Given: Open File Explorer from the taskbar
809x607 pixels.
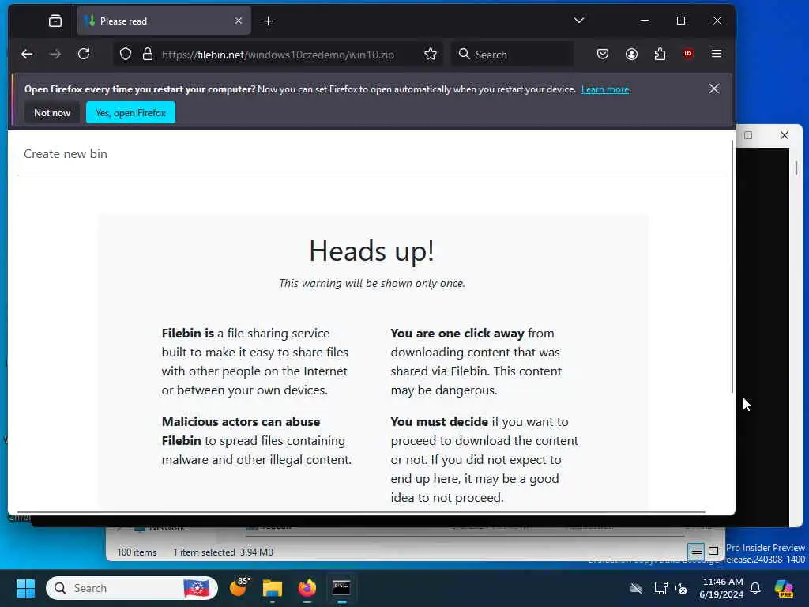Looking at the screenshot, I should pyautogui.click(x=273, y=588).
